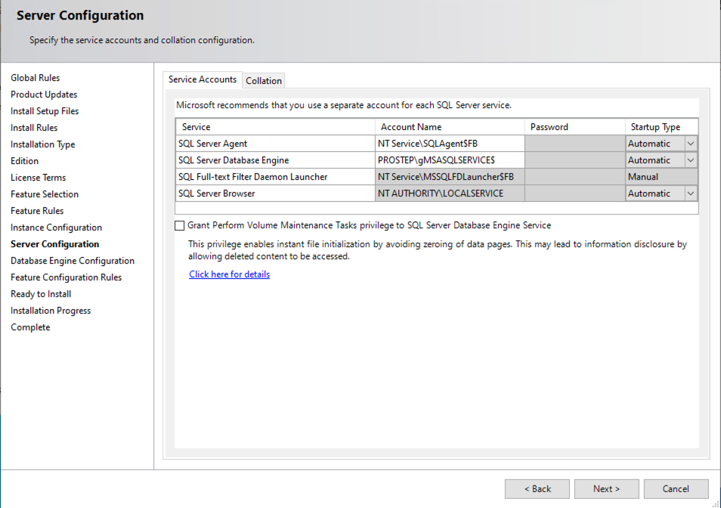Select Install Rules step in sidebar
721x508 pixels.
pyautogui.click(x=34, y=127)
